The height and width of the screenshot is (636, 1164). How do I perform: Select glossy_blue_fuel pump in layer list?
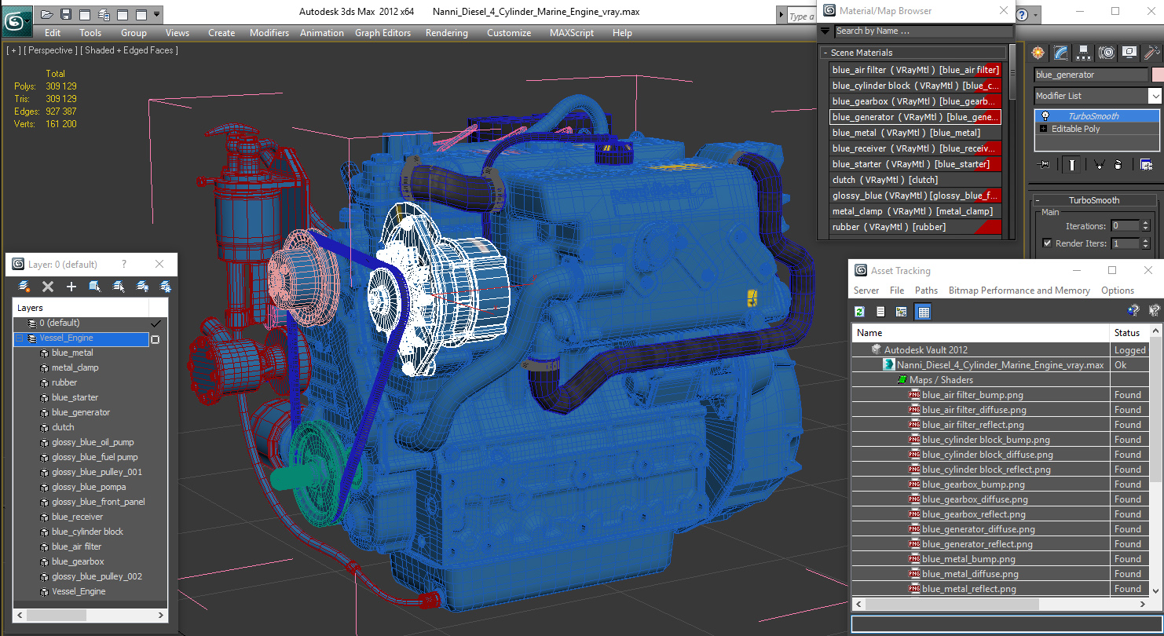(x=94, y=457)
